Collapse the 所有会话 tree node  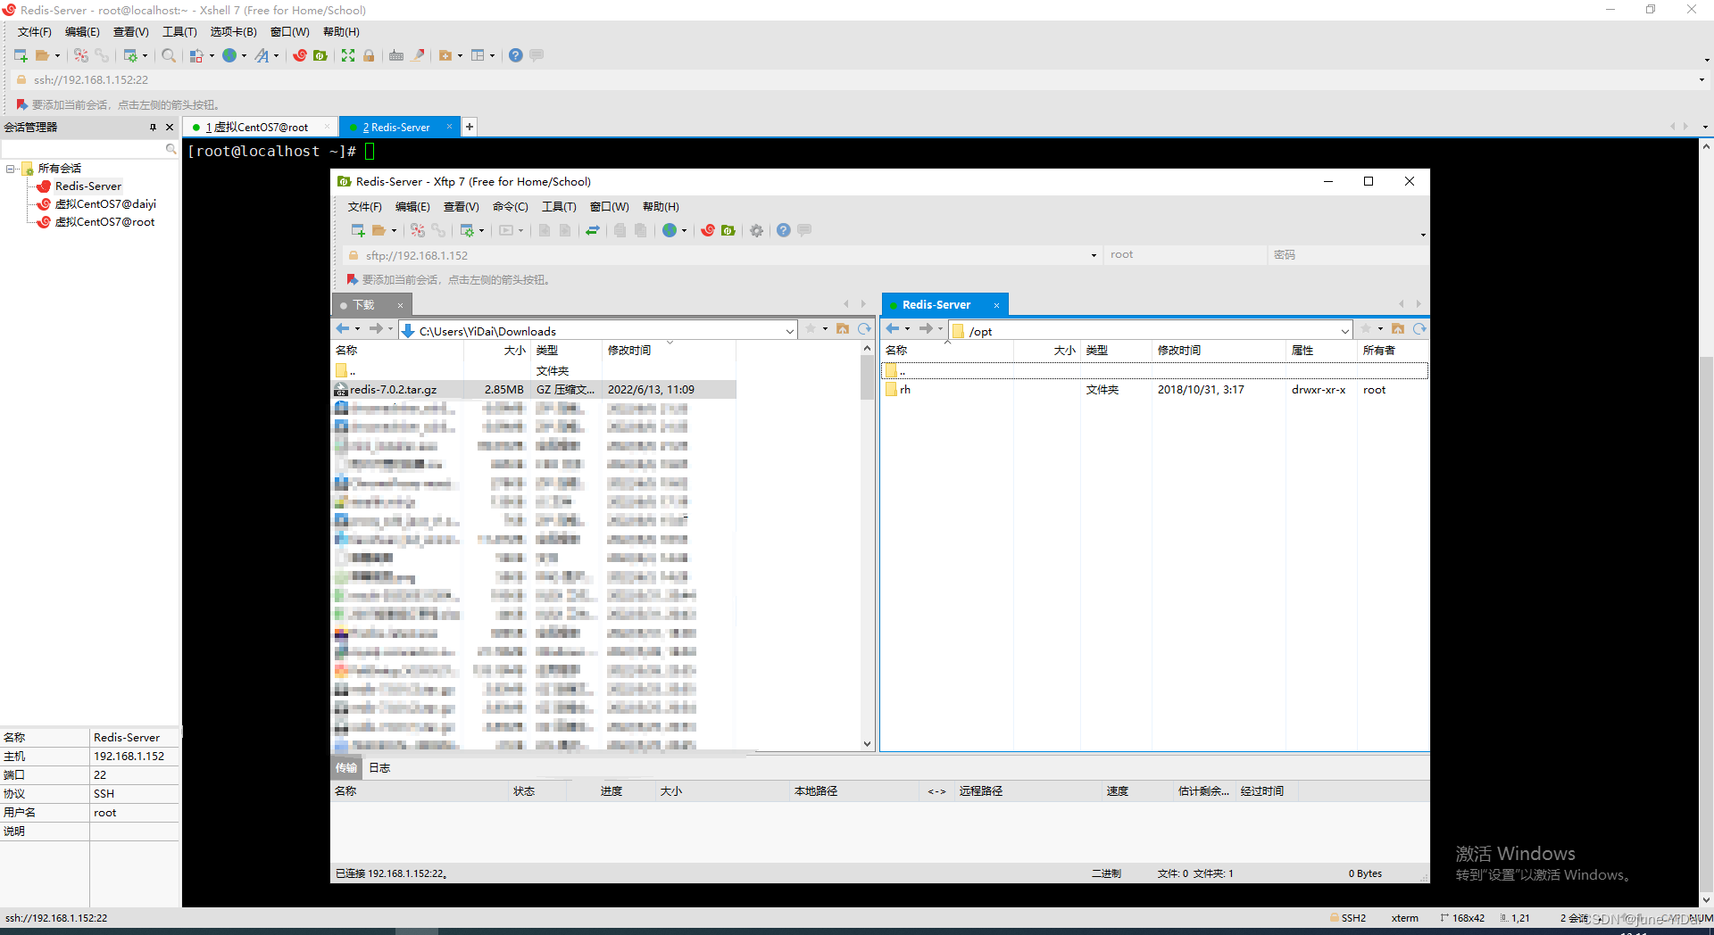point(11,169)
